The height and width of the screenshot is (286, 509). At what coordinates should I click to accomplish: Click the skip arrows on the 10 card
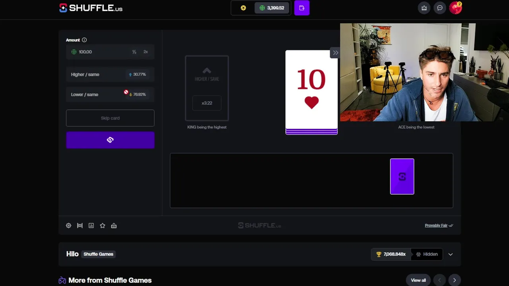[x=335, y=53]
